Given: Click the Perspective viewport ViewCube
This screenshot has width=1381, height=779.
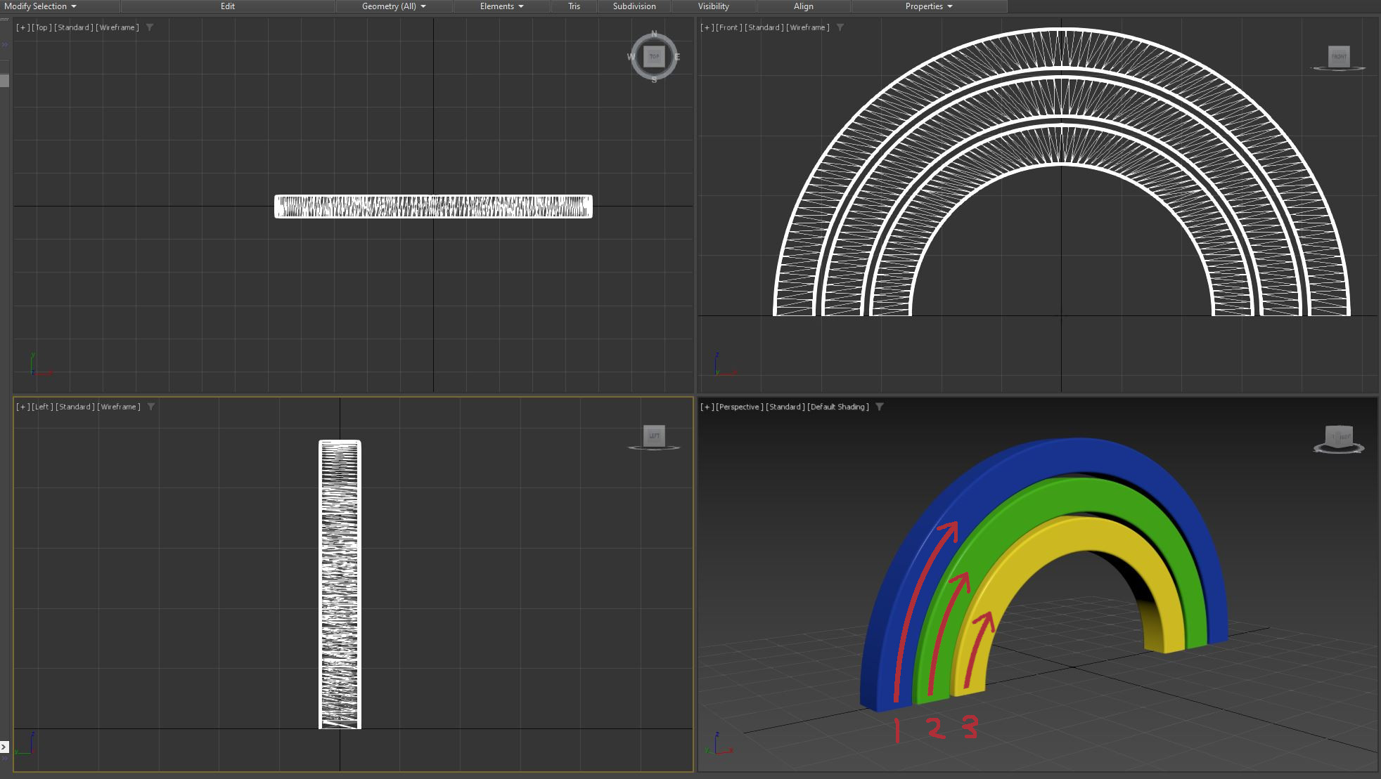Looking at the screenshot, I should point(1338,437).
